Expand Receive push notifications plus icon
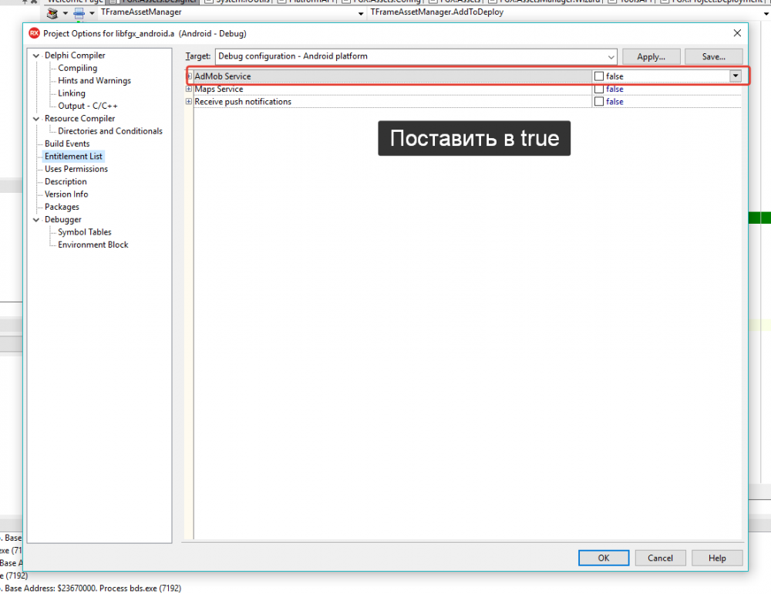This screenshot has height=594, width=771. coord(189,101)
